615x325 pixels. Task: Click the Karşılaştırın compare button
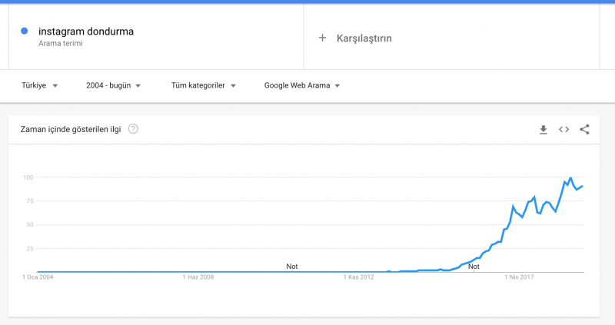pos(365,38)
